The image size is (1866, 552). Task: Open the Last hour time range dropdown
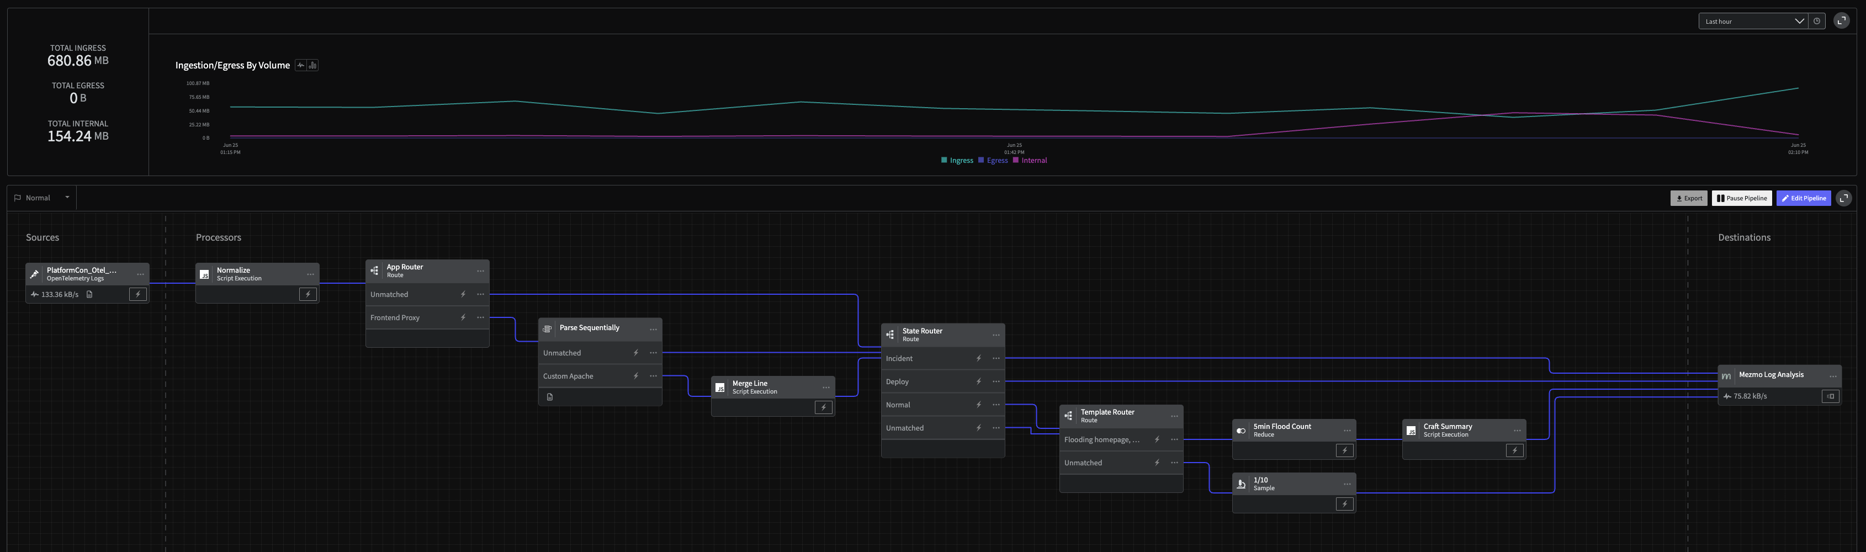tap(1753, 21)
